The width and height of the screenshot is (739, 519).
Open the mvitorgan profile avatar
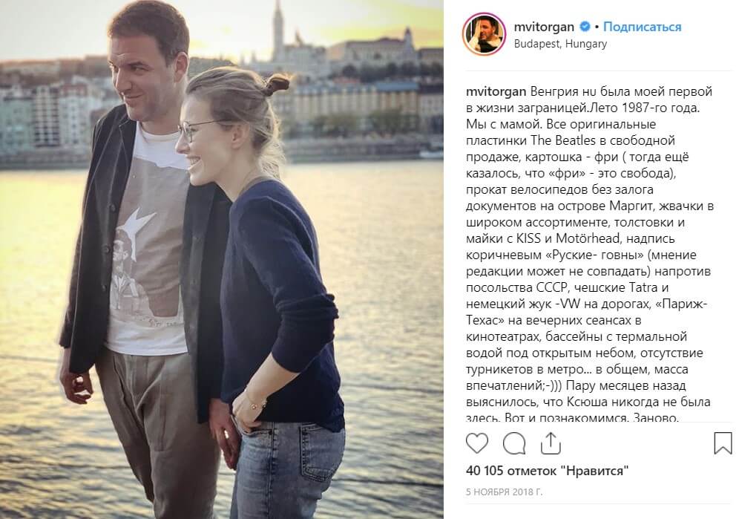click(x=484, y=34)
